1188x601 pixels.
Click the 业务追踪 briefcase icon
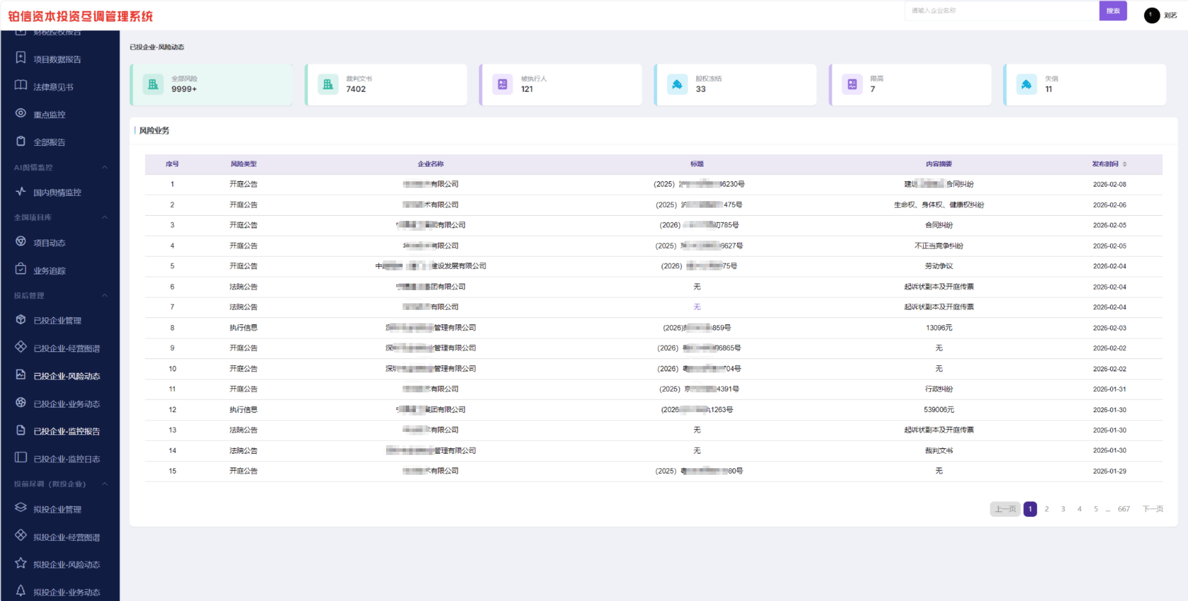pos(20,269)
